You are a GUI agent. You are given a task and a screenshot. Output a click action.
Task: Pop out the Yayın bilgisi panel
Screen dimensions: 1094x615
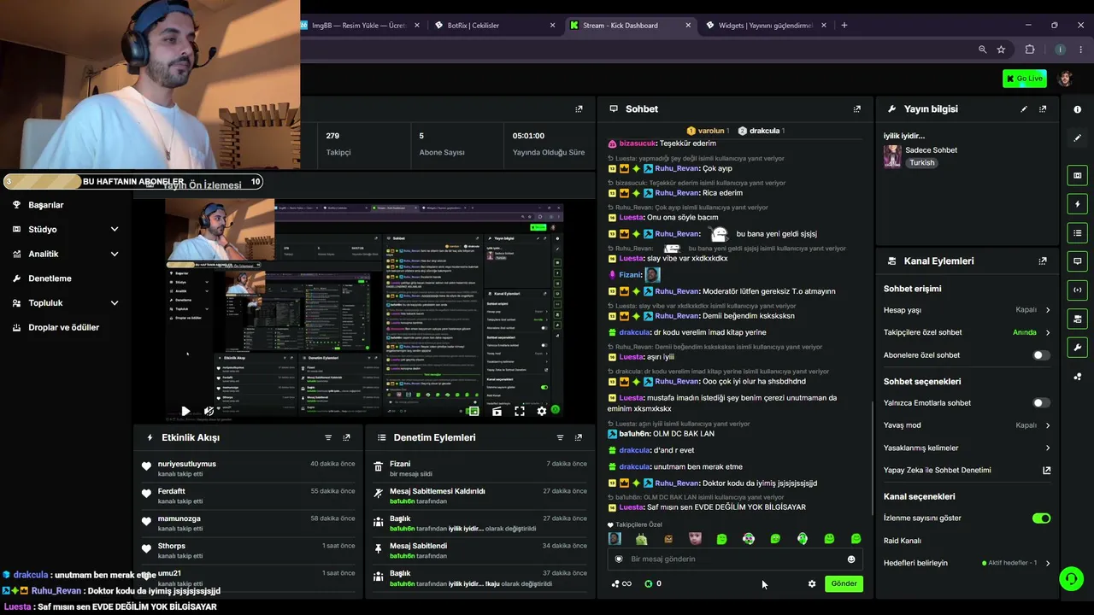(x=1043, y=109)
